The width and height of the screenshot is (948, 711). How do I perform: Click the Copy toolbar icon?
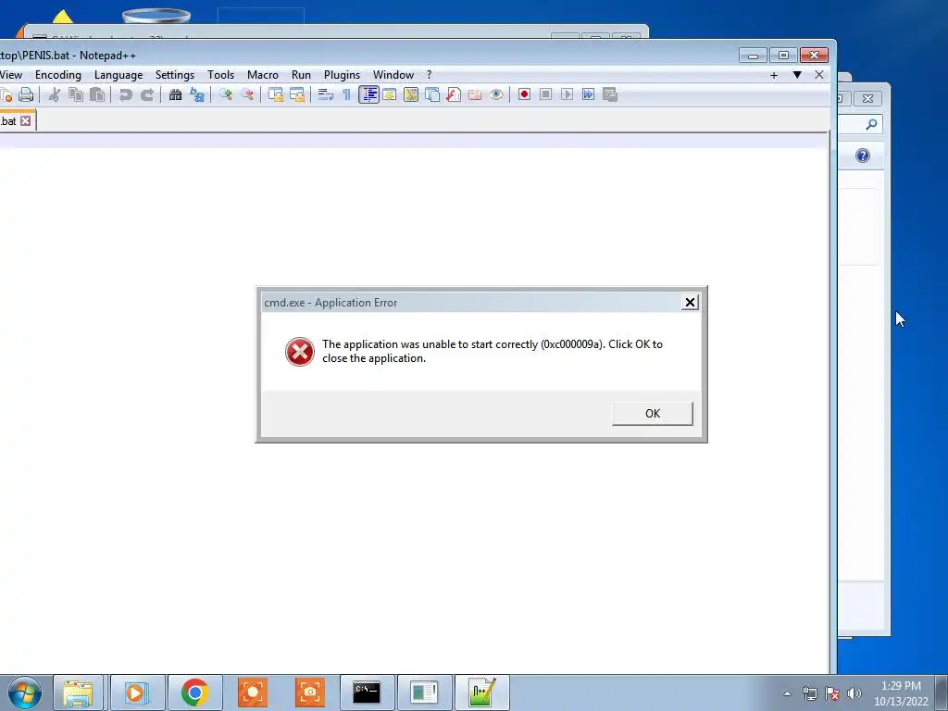(x=76, y=95)
